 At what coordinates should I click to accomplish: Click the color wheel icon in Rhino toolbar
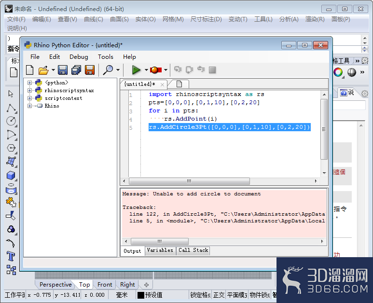(x=338, y=72)
